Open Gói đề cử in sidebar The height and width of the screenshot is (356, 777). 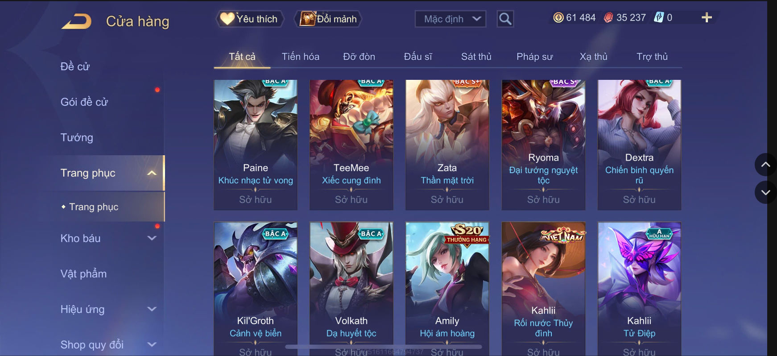pos(84,102)
